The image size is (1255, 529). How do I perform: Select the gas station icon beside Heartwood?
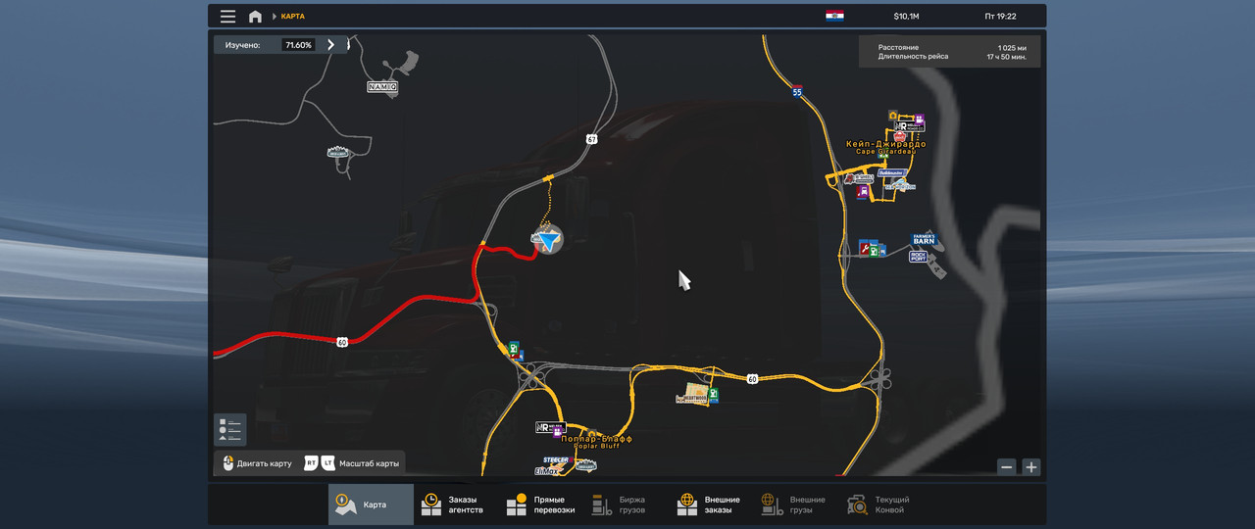[x=714, y=395]
